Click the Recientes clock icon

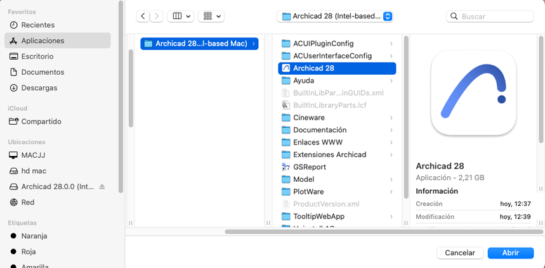point(13,25)
